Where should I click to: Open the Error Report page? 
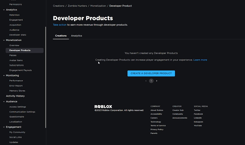[16, 86]
